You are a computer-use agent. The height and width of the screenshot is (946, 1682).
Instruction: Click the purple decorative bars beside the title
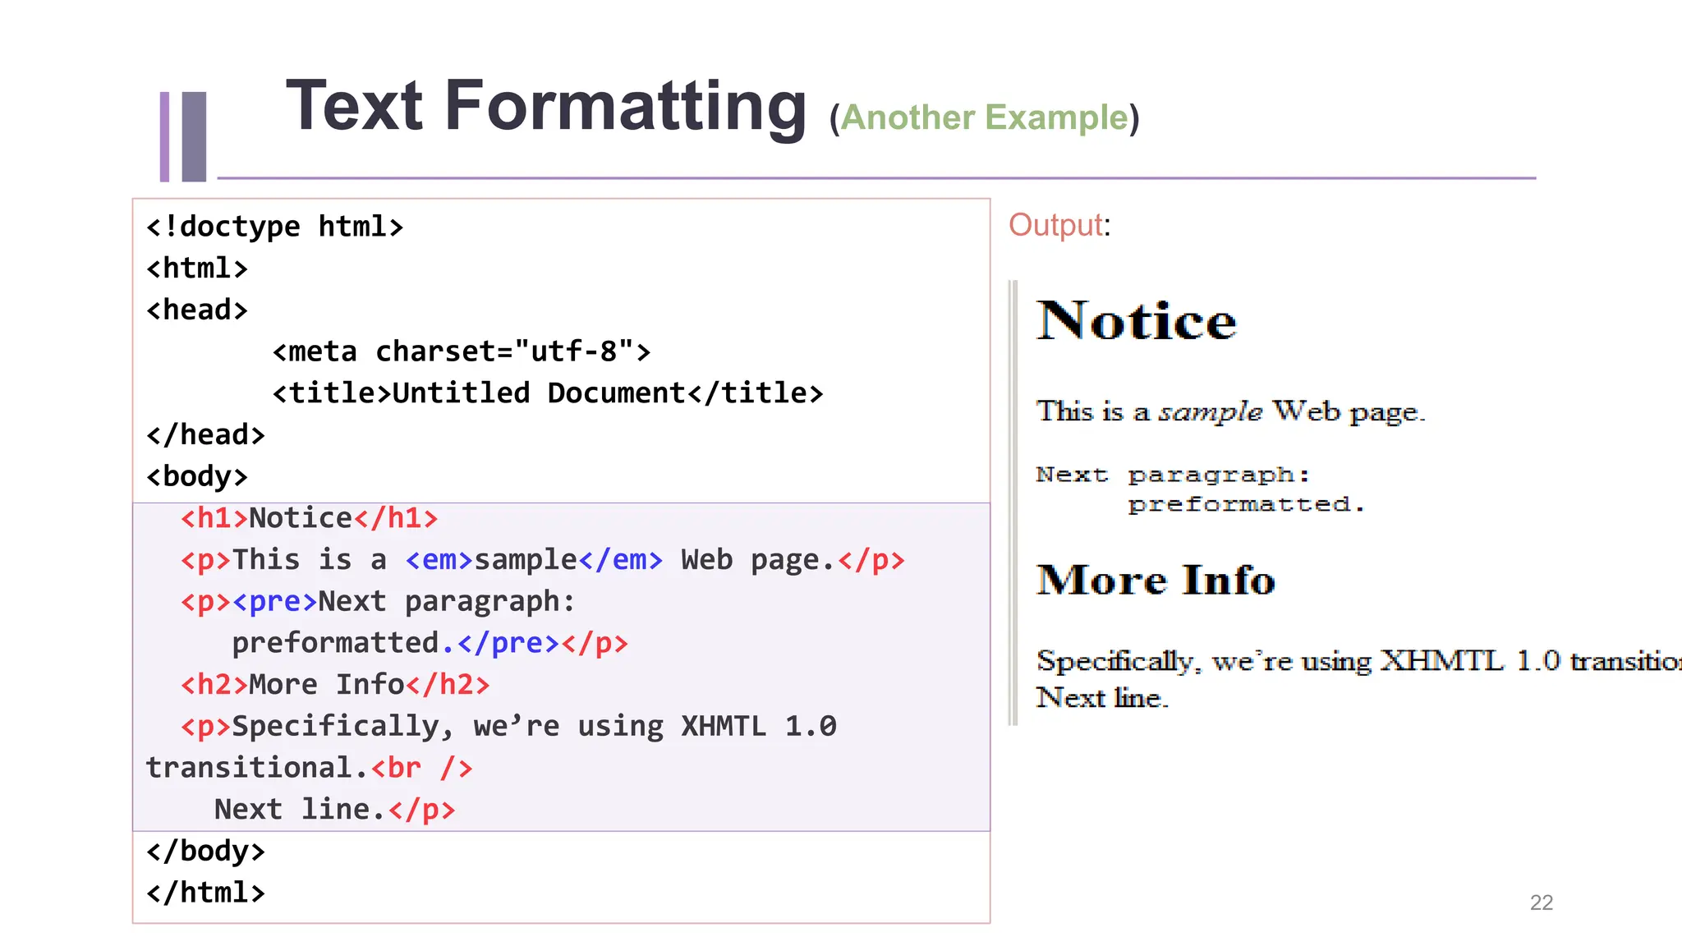point(183,136)
